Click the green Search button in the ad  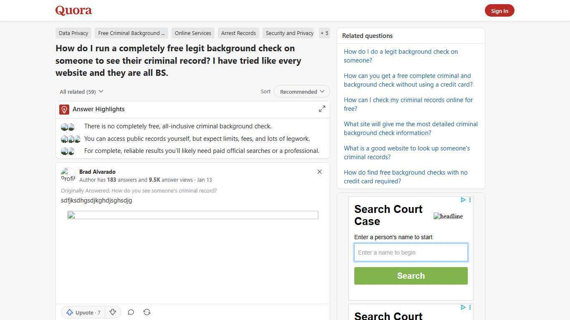tap(411, 275)
